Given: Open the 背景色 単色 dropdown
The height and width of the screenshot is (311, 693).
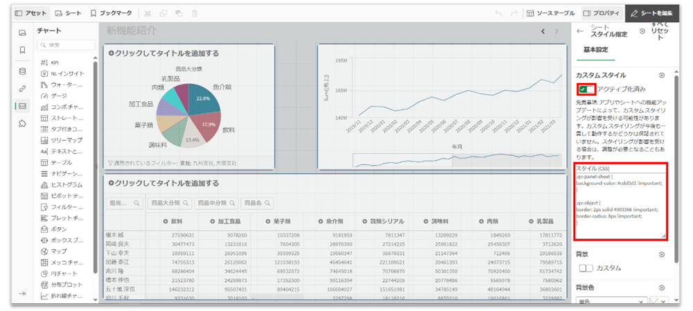Looking at the screenshot, I should coord(611,302).
